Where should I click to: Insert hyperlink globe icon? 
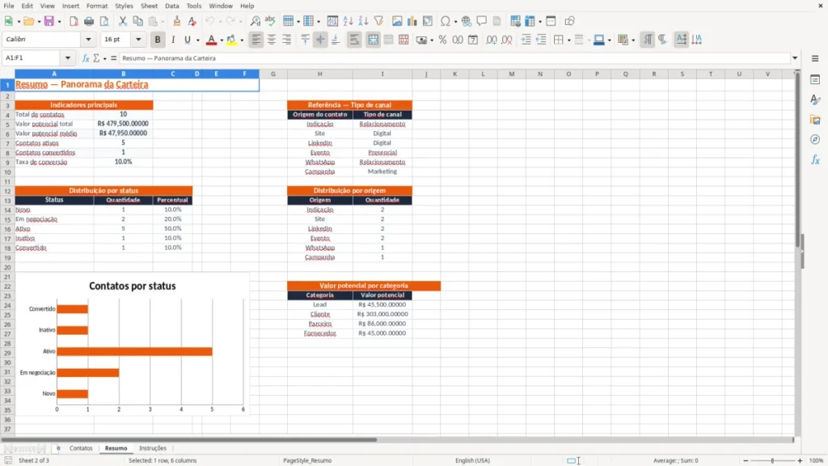[467, 21]
